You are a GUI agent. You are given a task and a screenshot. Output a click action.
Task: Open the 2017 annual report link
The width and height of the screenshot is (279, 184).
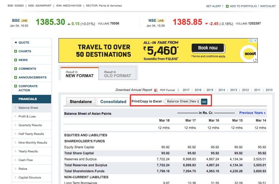point(186,90)
